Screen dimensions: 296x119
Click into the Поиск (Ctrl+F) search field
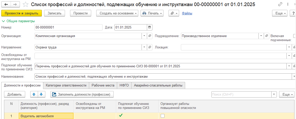click(x=241, y=94)
